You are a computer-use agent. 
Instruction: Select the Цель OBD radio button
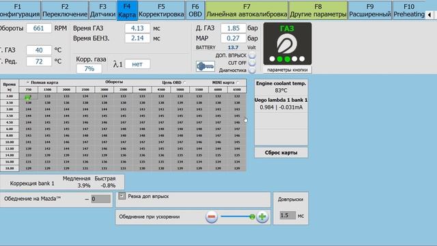[185, 83]
